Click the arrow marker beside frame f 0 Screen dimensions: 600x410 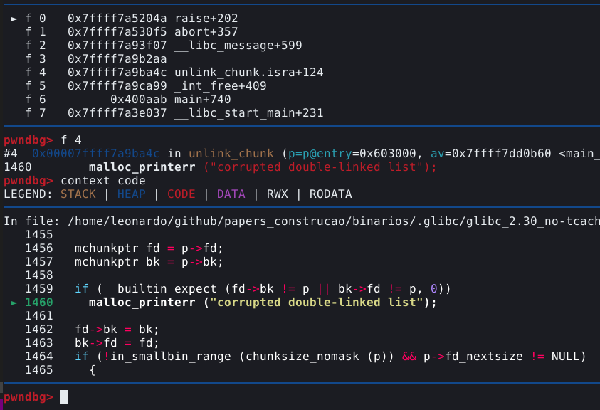point(14,19)
